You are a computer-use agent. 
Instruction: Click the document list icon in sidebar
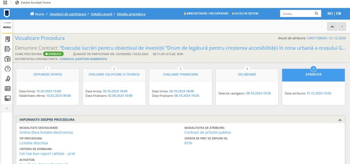[7, 39]
